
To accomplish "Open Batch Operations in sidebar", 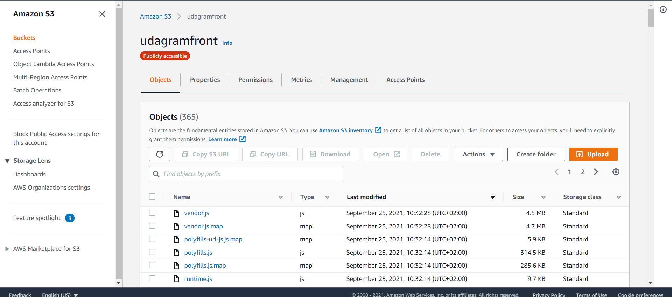I will point(37,90).
